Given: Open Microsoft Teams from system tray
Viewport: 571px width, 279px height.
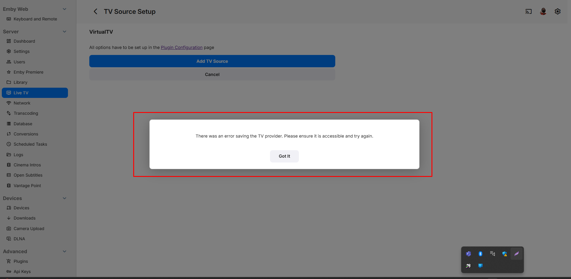Looking at the screenshot, I should coord(468,254).
